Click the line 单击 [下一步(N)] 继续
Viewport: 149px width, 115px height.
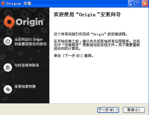[x=74, y=56]
